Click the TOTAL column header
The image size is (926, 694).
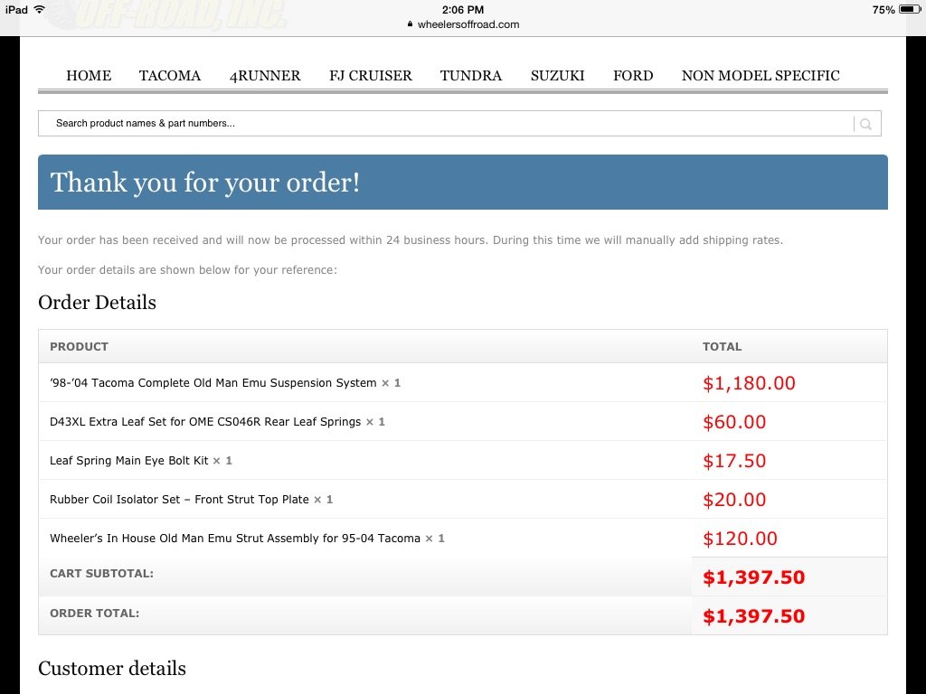pyautogui.click(x=722, y=346)
